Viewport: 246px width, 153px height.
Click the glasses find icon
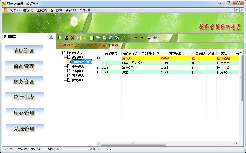tap(148, 38)
